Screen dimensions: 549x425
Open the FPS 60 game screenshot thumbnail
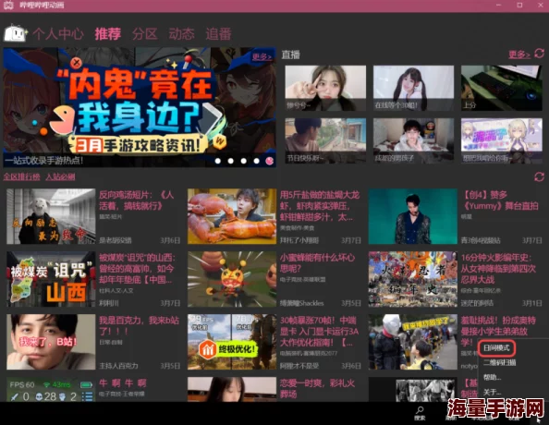point(51,389)
